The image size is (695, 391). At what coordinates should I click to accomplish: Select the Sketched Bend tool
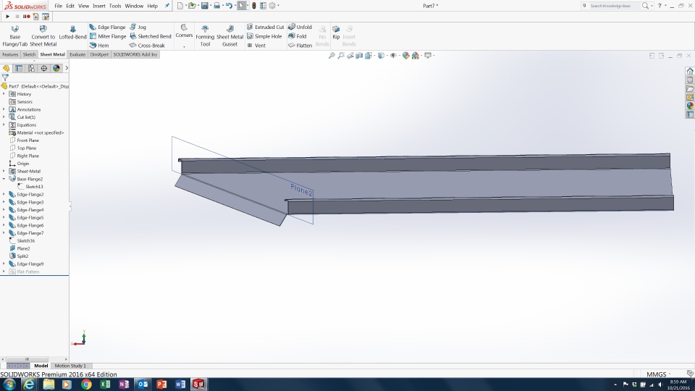click(x=151, y=36)
